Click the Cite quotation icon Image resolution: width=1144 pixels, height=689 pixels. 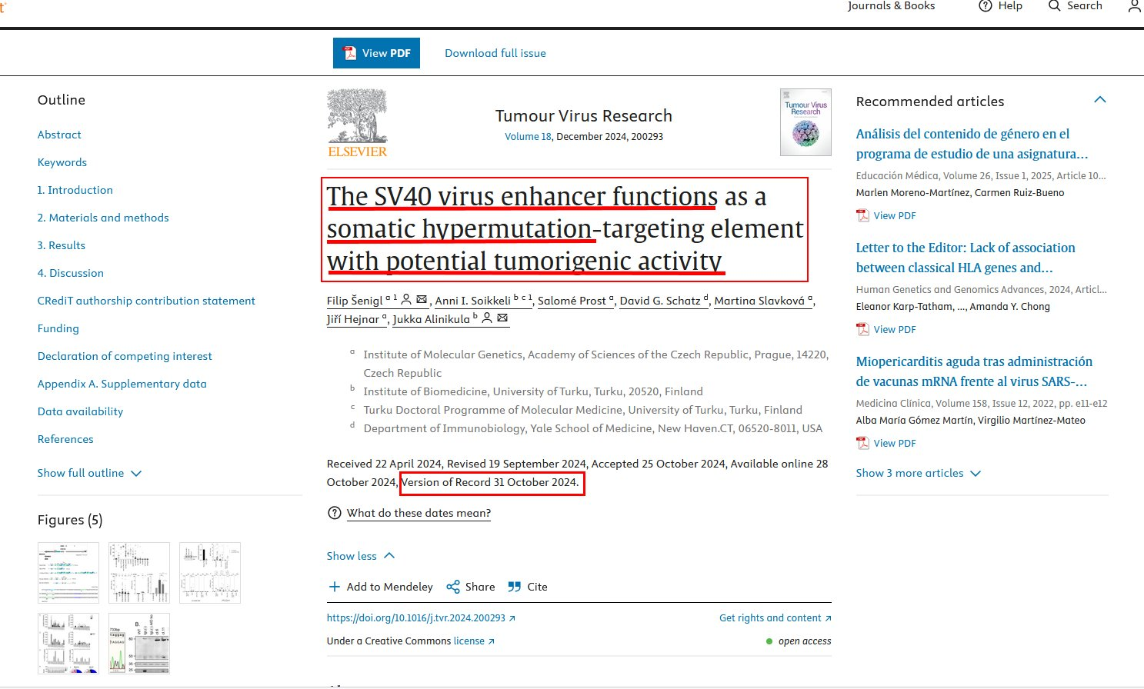coord(515,587)
